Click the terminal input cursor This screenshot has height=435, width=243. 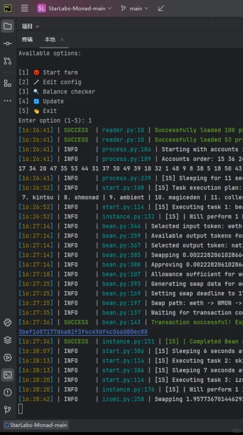click(21, 409)
